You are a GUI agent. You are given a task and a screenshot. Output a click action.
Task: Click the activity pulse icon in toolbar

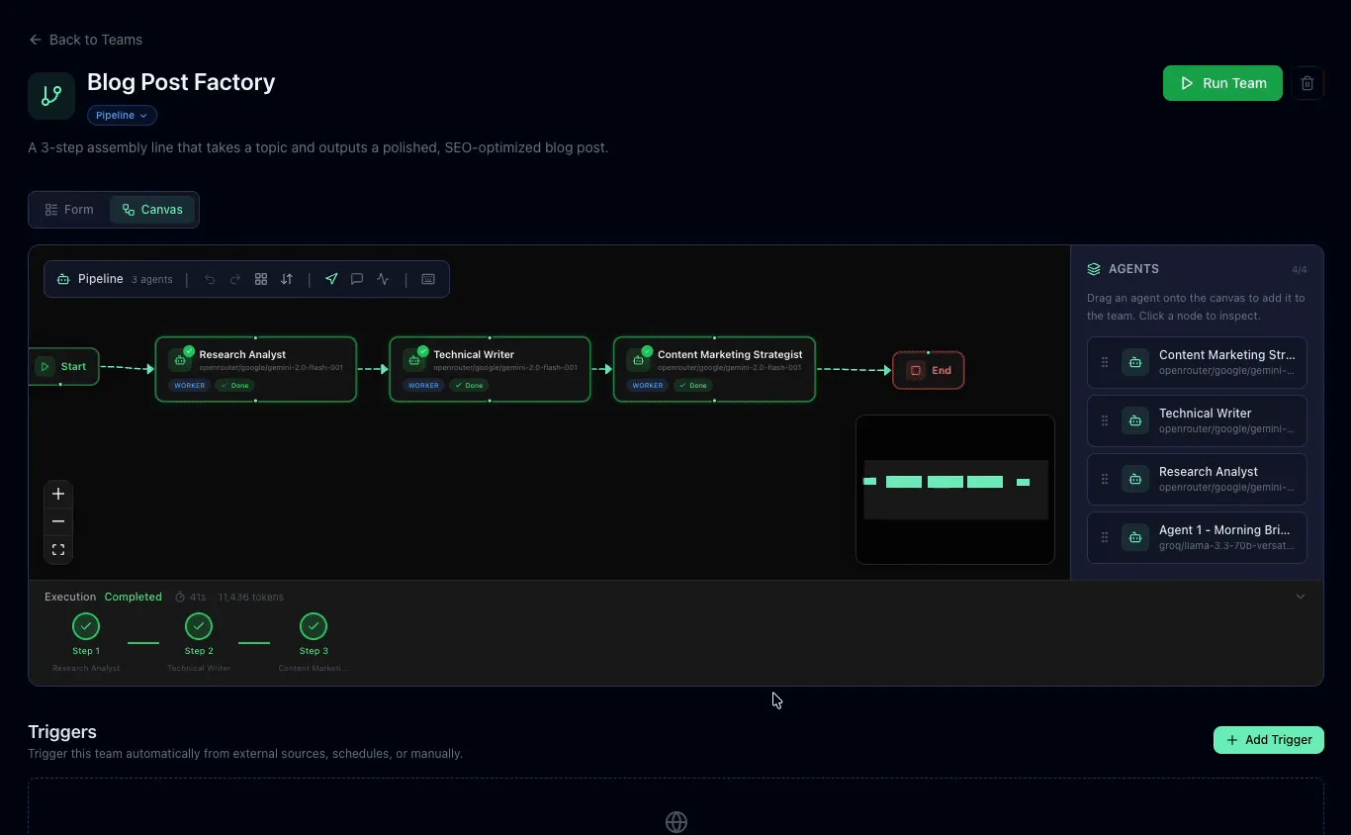383,279
